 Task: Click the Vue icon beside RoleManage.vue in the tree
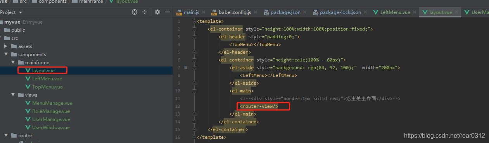28,111
